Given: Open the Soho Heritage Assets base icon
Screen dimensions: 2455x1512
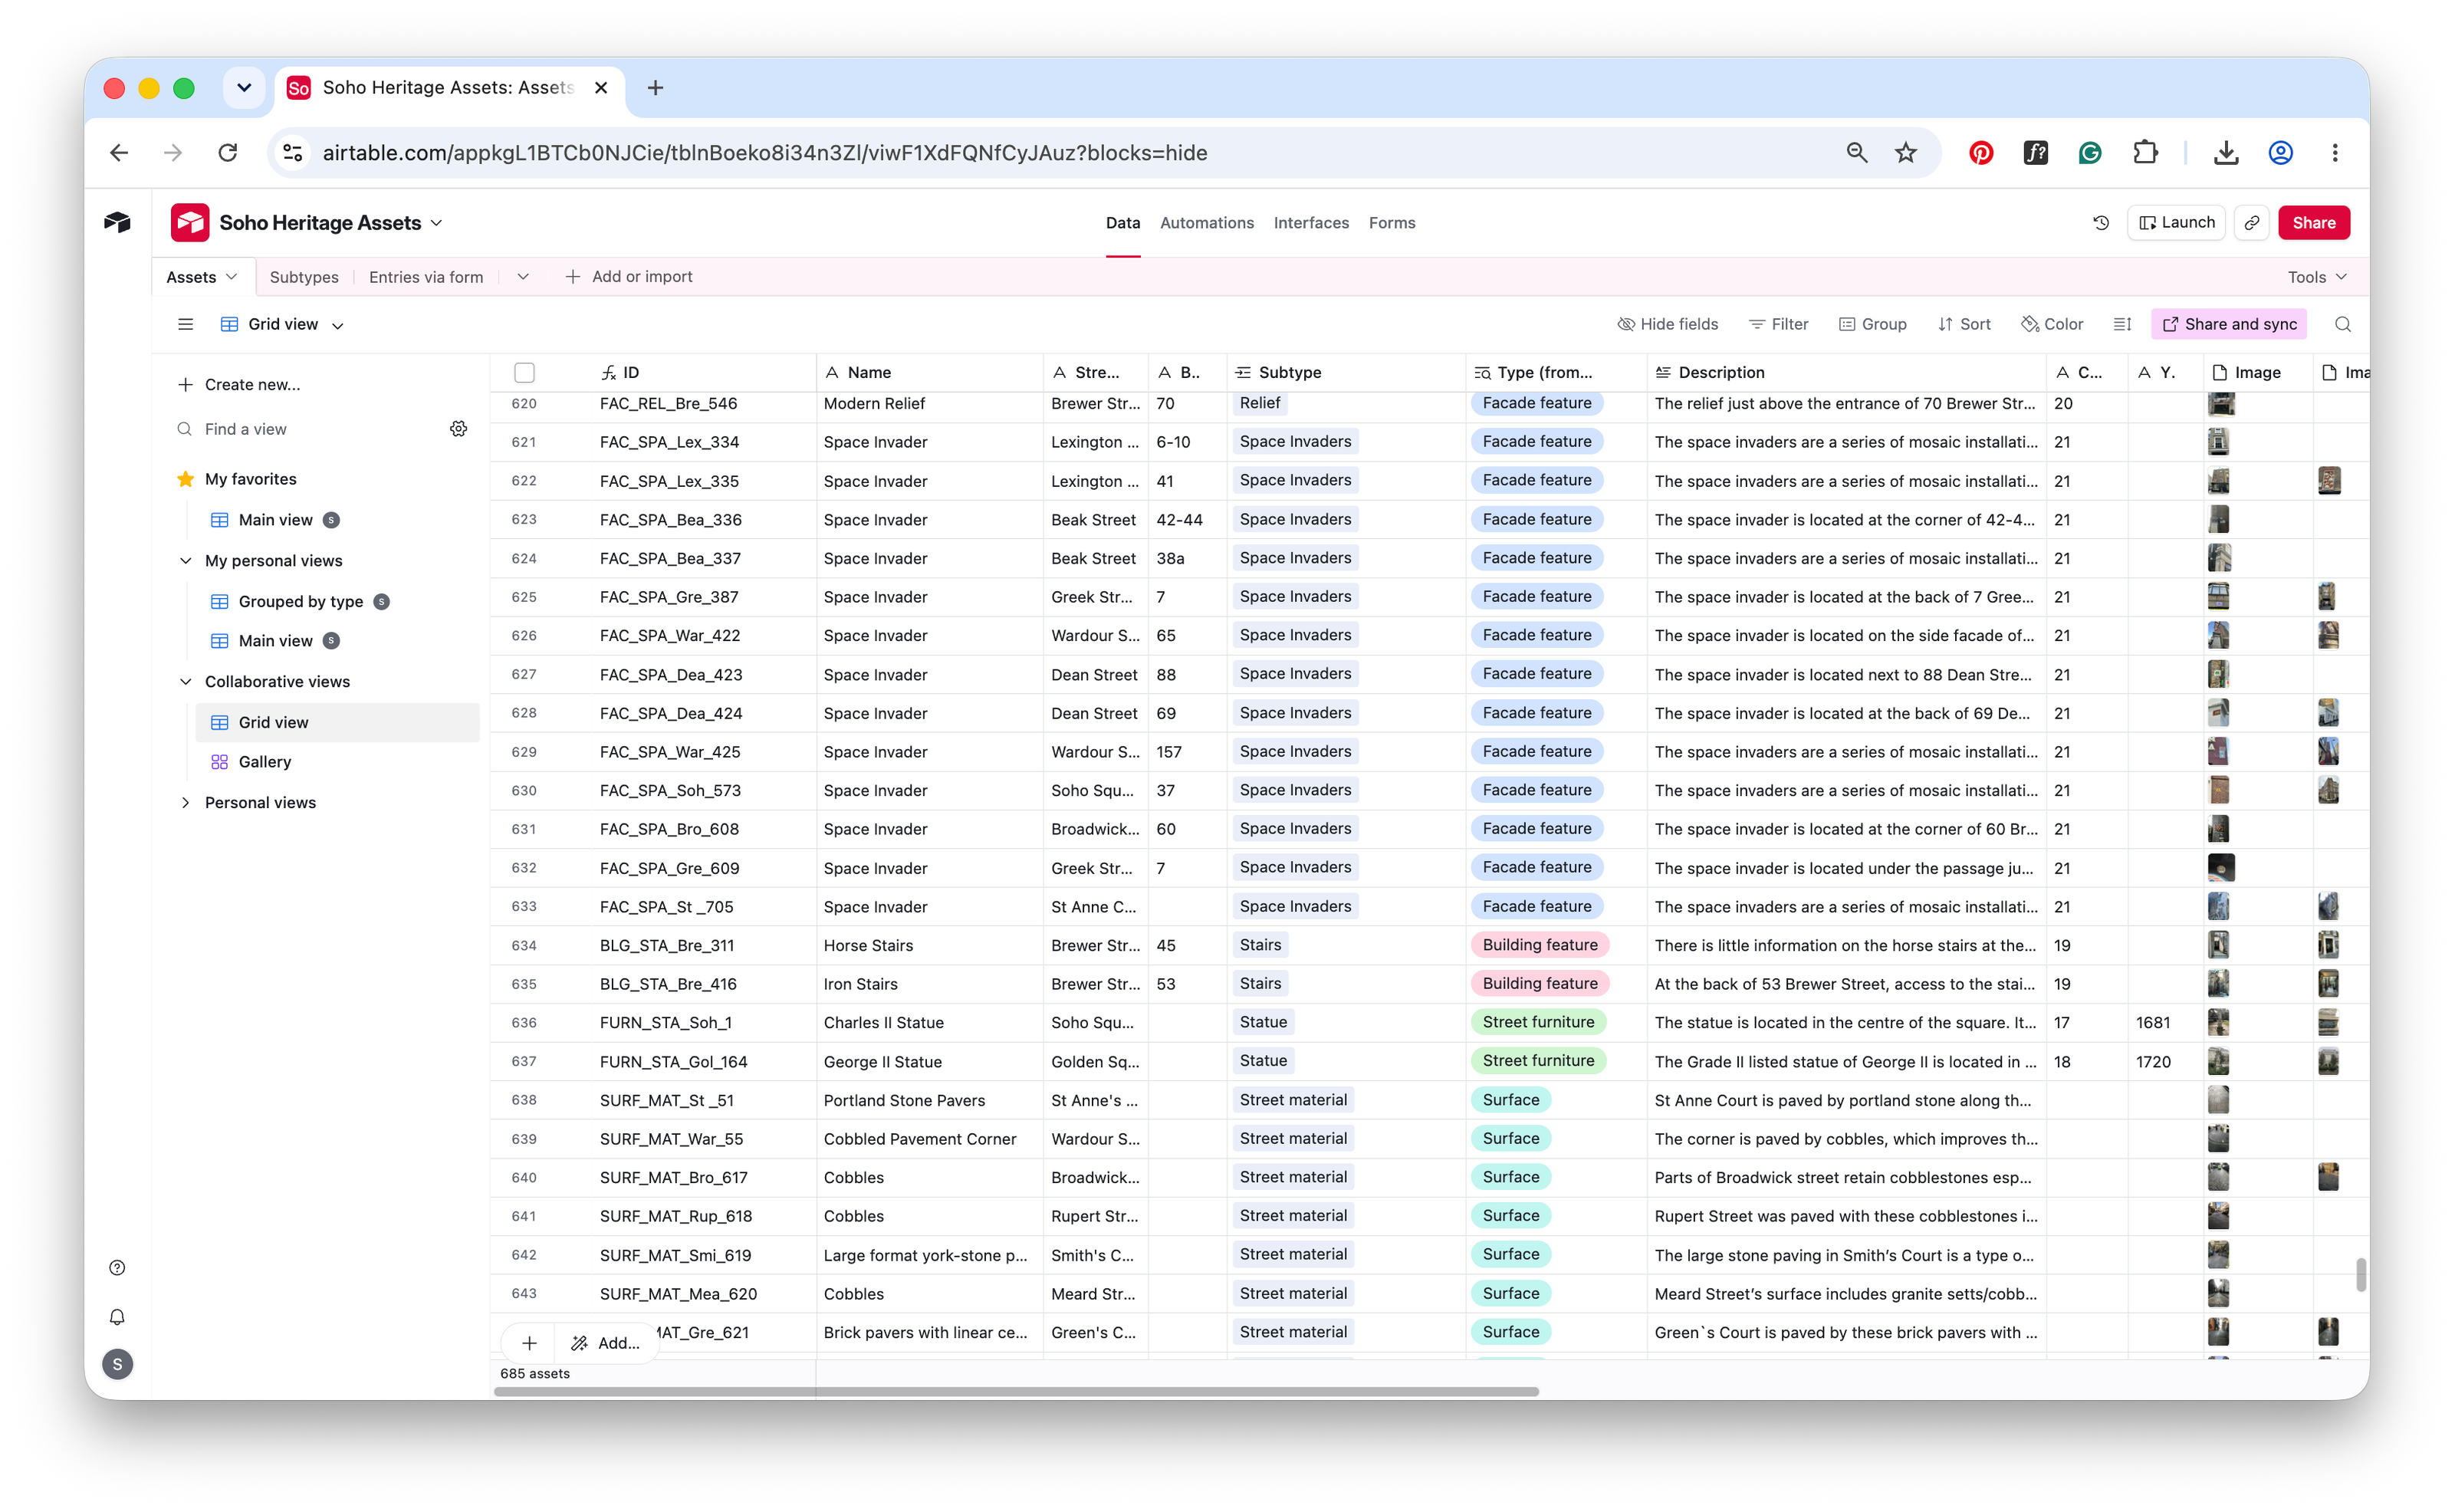Looking at the screenshot, I should click(x=190, y=223).
